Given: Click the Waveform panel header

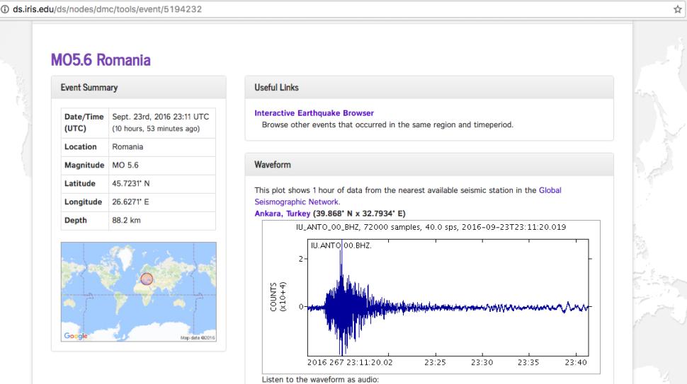Looking at the screenshot, I should coord(272,165).
